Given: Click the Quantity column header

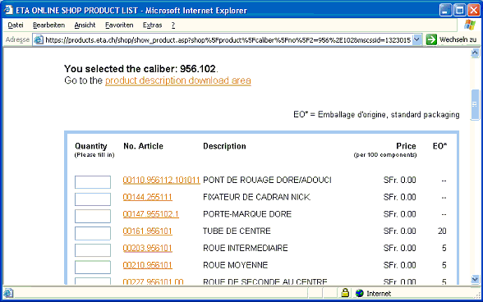Looking at the screenshot, I should point(91,146).
